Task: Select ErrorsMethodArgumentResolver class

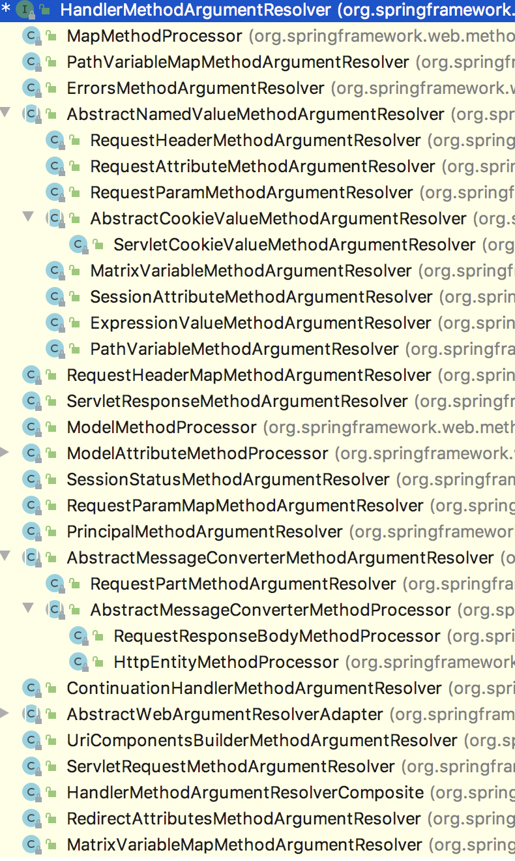Action: [x=196, y=88]
